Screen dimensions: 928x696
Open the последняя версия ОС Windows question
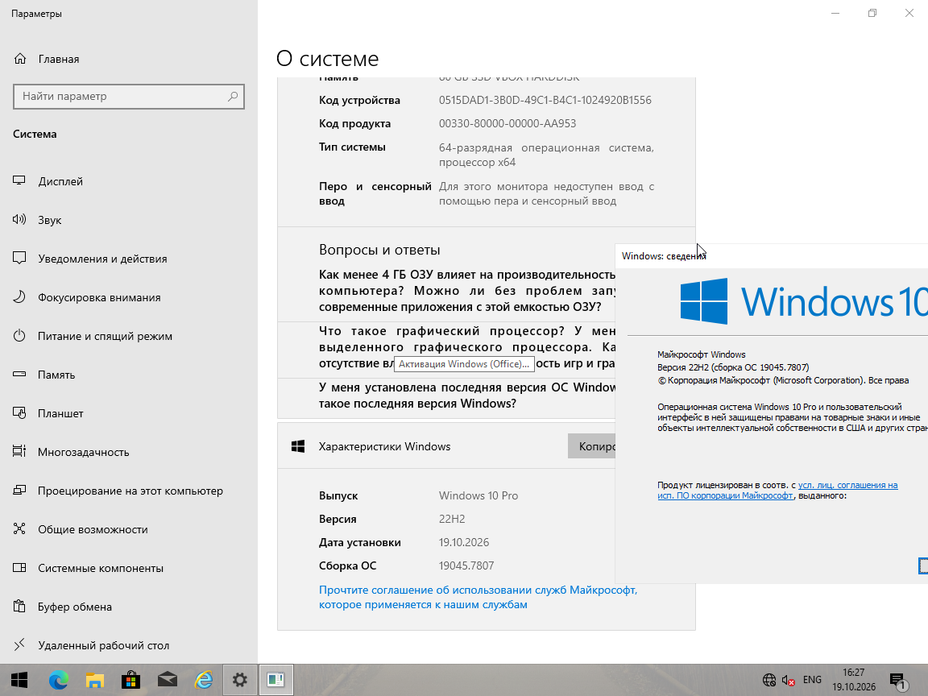tap(467, 396)
